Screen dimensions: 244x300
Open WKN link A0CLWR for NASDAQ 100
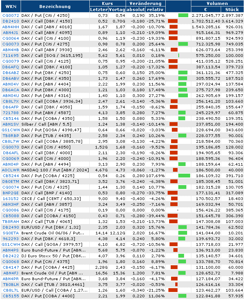[x=11, y=170]
